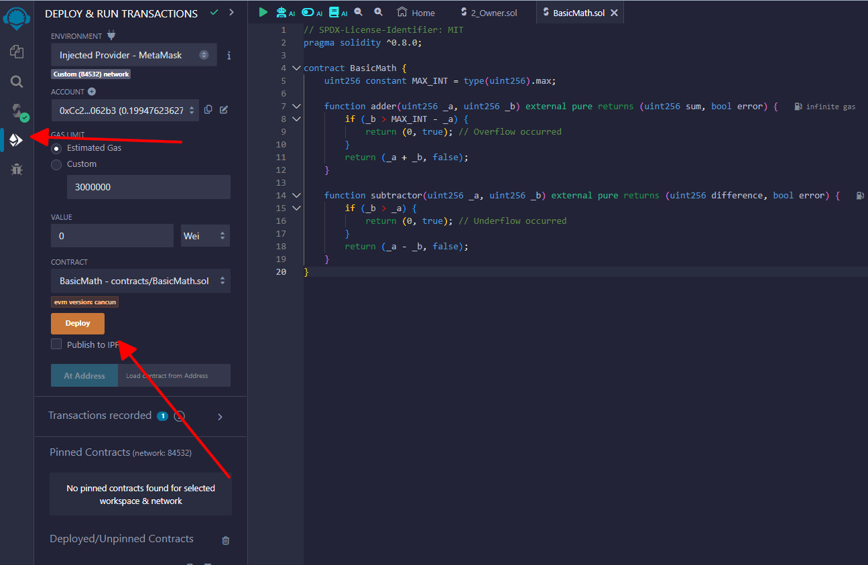Open the Account selection dropdown
868x565 pixels.
tap(125, 111)
